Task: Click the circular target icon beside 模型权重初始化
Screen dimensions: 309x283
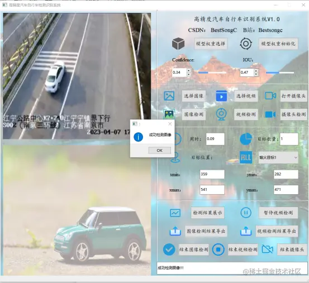Action: tap(246, 44)
